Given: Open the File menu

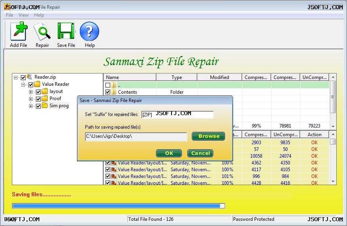Looking at the screenshot, I should point(10,15).
